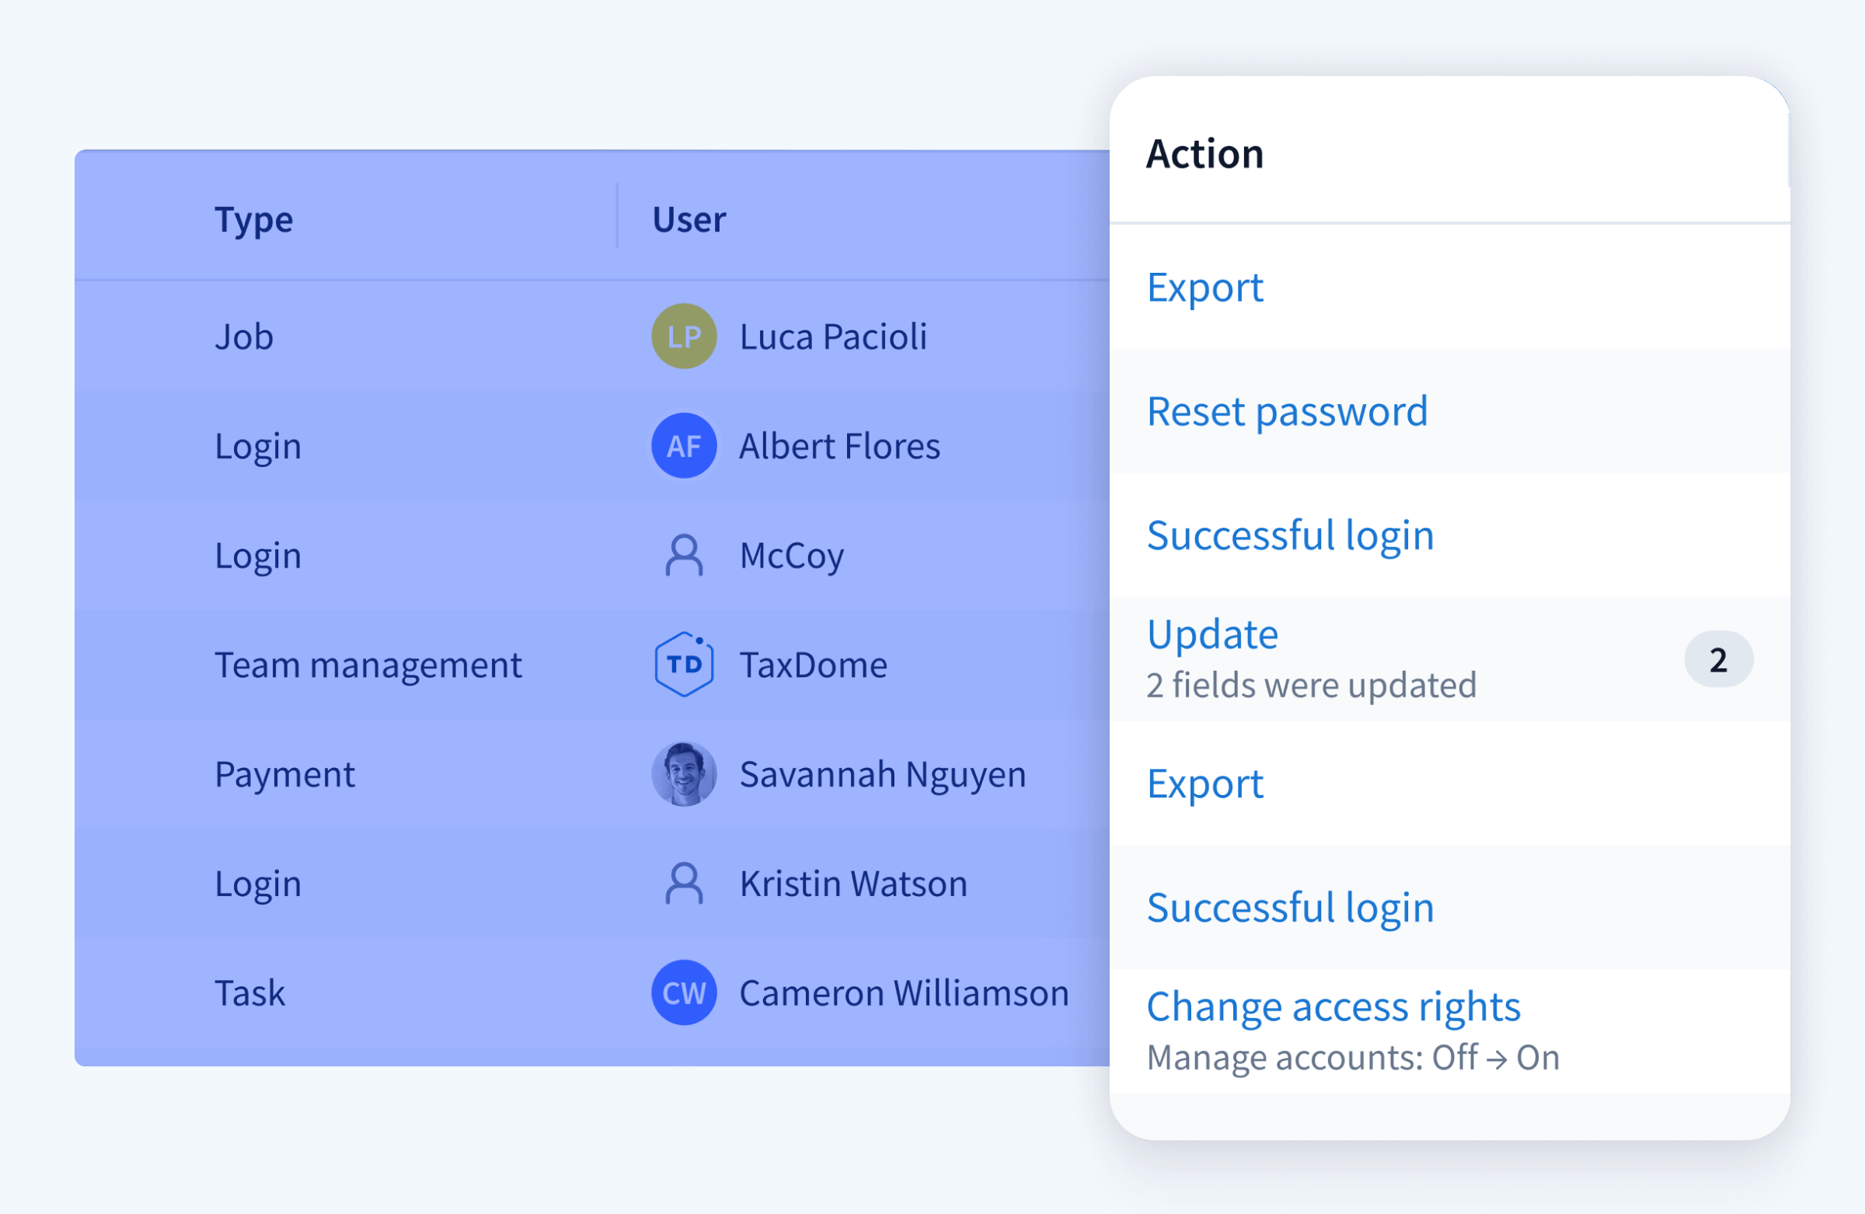
Task: Open the Change access rights action
Action: pos(1333,1007)
